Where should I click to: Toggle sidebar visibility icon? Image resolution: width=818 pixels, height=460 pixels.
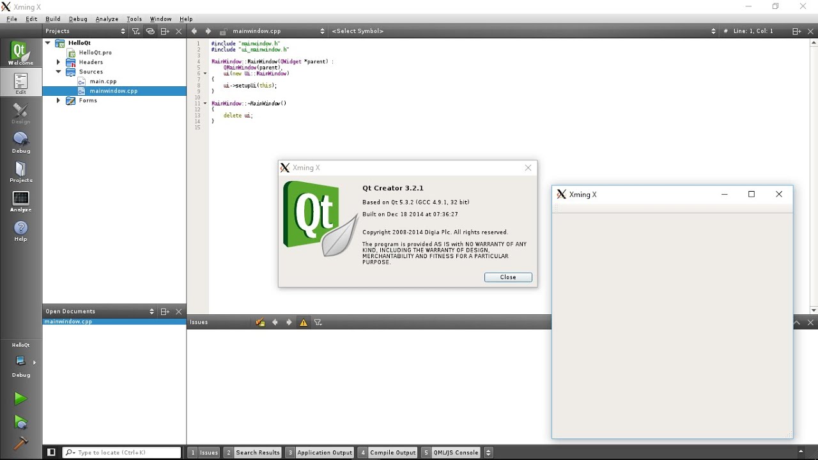point(51,452)
